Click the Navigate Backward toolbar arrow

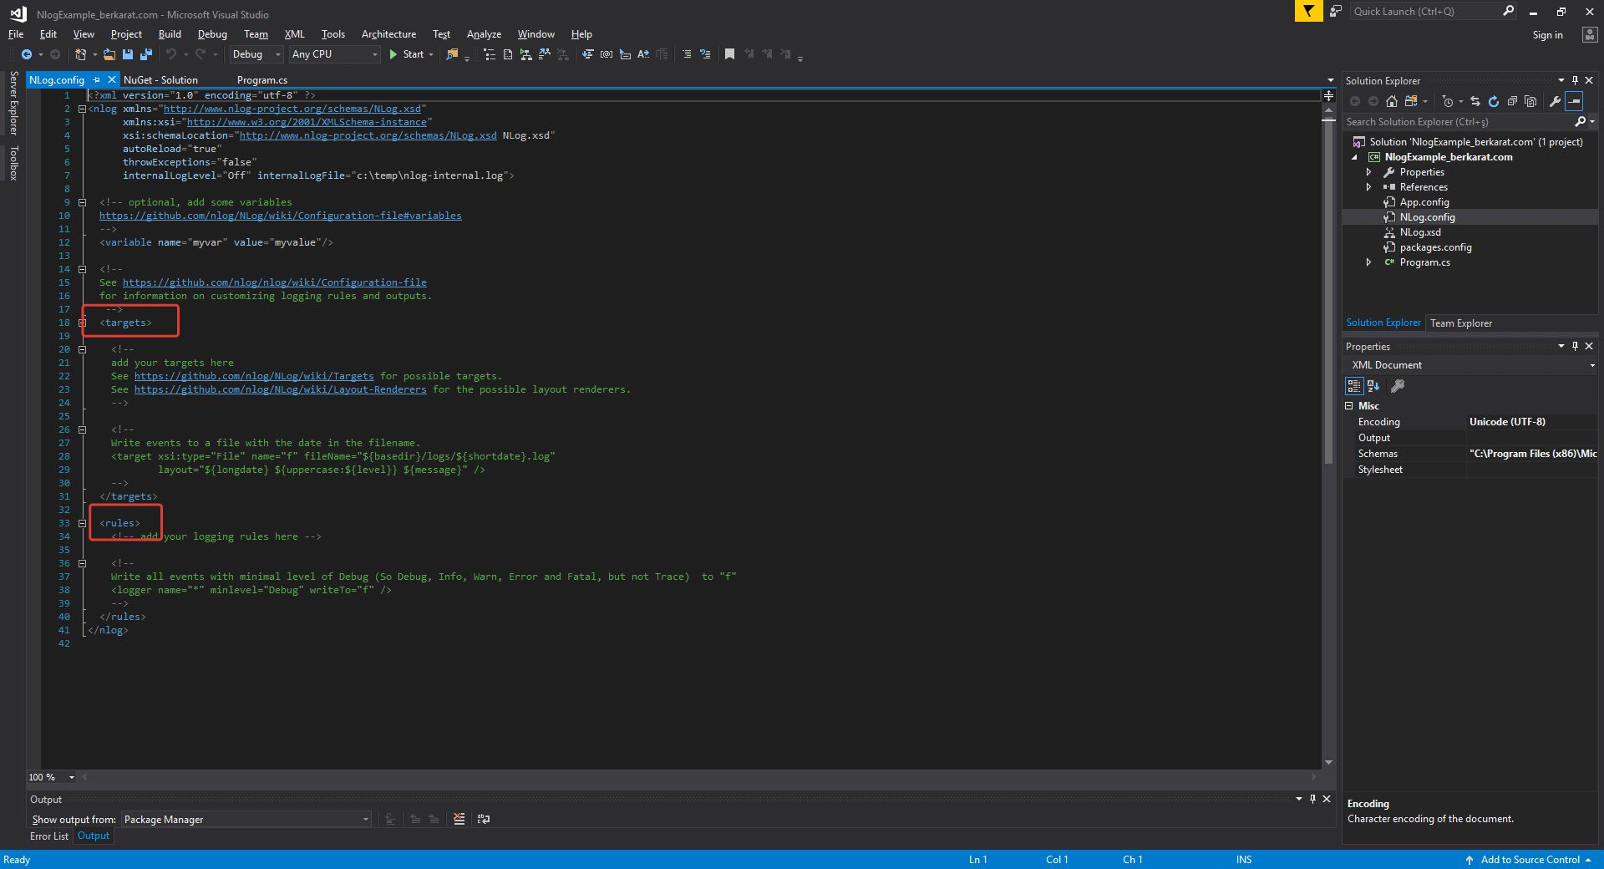27,54
